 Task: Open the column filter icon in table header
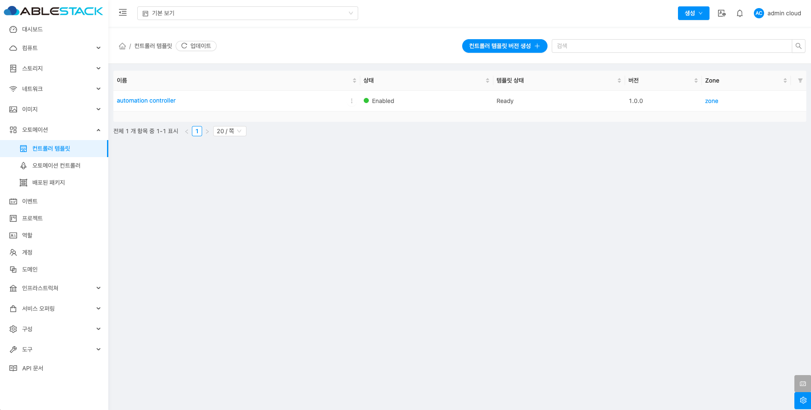[x=800, y=80]
